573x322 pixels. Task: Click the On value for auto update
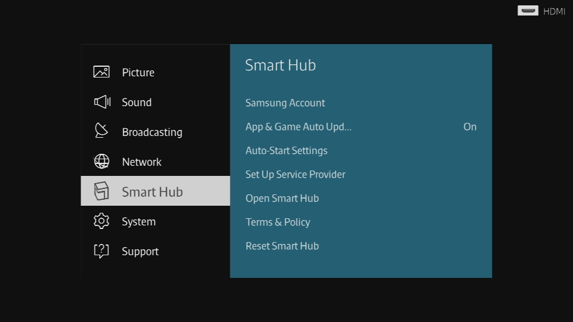click(x=470, y=126)
